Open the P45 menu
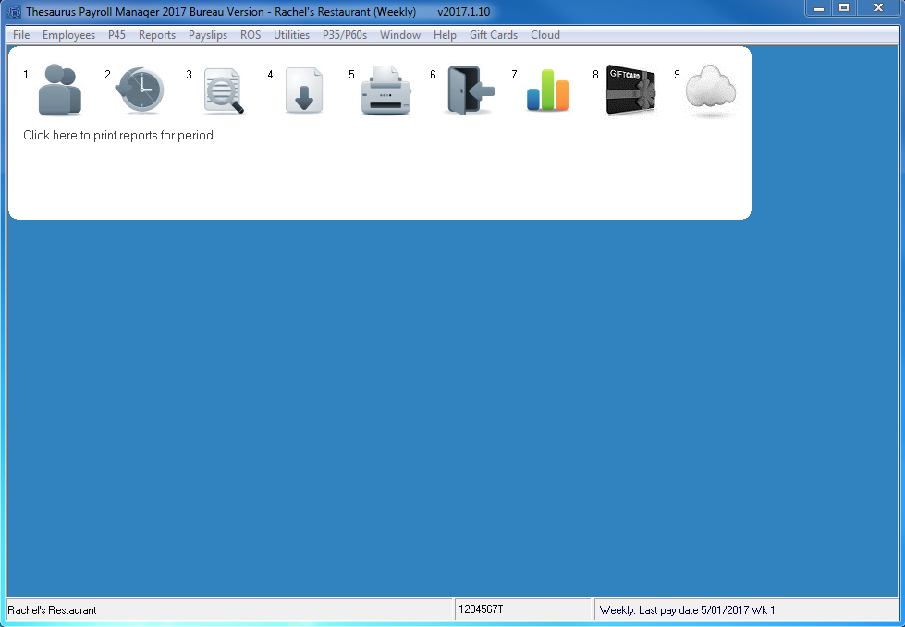This screenshot has width=905, height=627. tap(116, 35)
